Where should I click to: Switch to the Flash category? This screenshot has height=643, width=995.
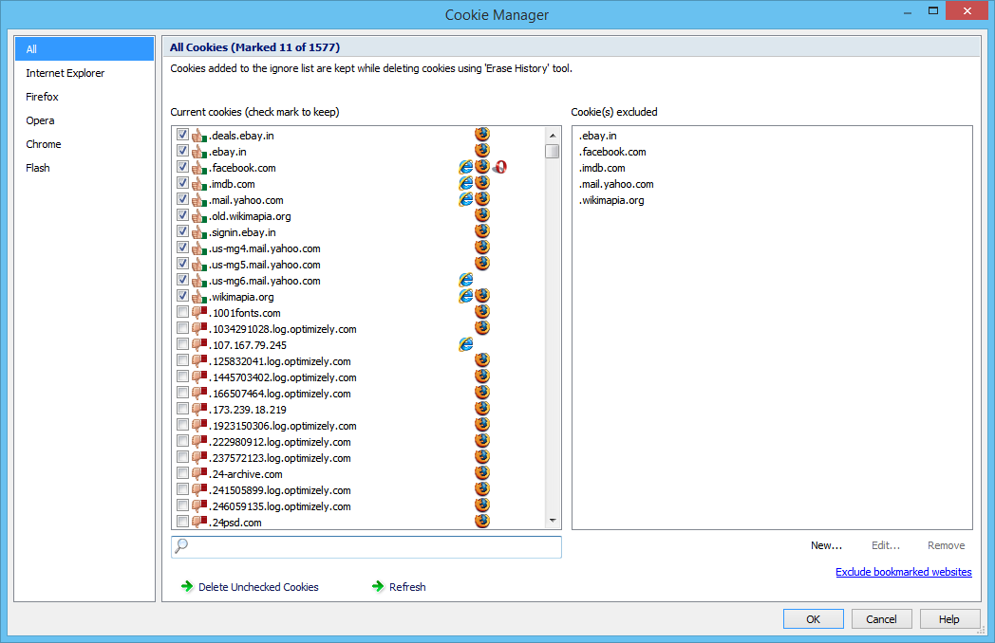pos(37,167)
